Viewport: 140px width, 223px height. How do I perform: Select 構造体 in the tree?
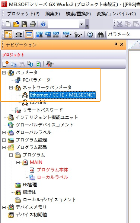point(29,192)
